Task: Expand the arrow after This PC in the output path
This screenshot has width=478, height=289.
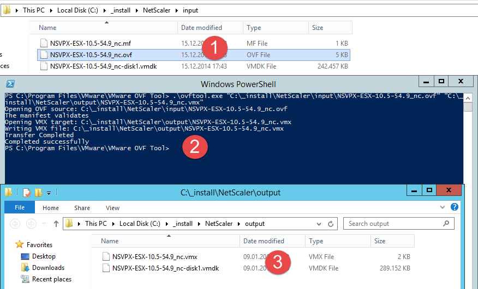Action: tap(113, 224)
